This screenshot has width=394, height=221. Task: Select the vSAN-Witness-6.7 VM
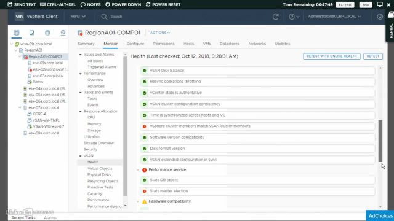tap(48, 126)
